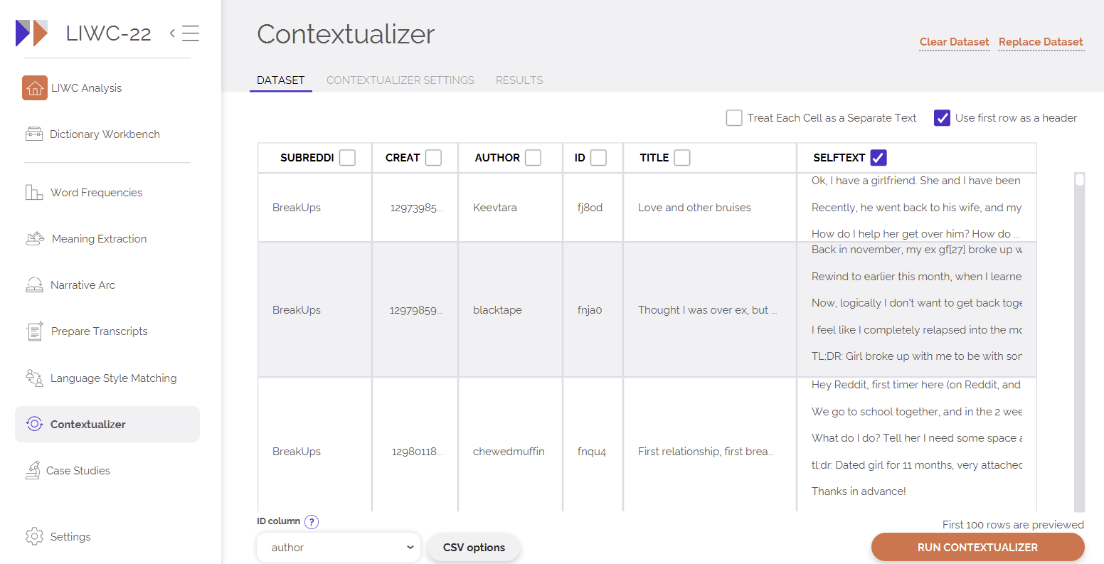Viewport: 1104px width, 564px height.
Task: Click the Narrative Arc book icon
Action: click(x=34, y=284)
